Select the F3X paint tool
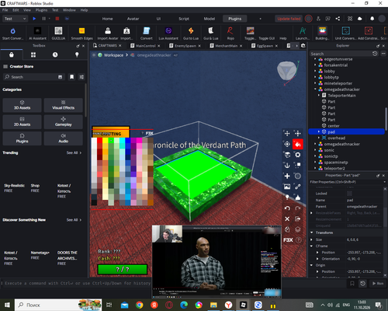 pyautogui.click(x=298, y=144)
